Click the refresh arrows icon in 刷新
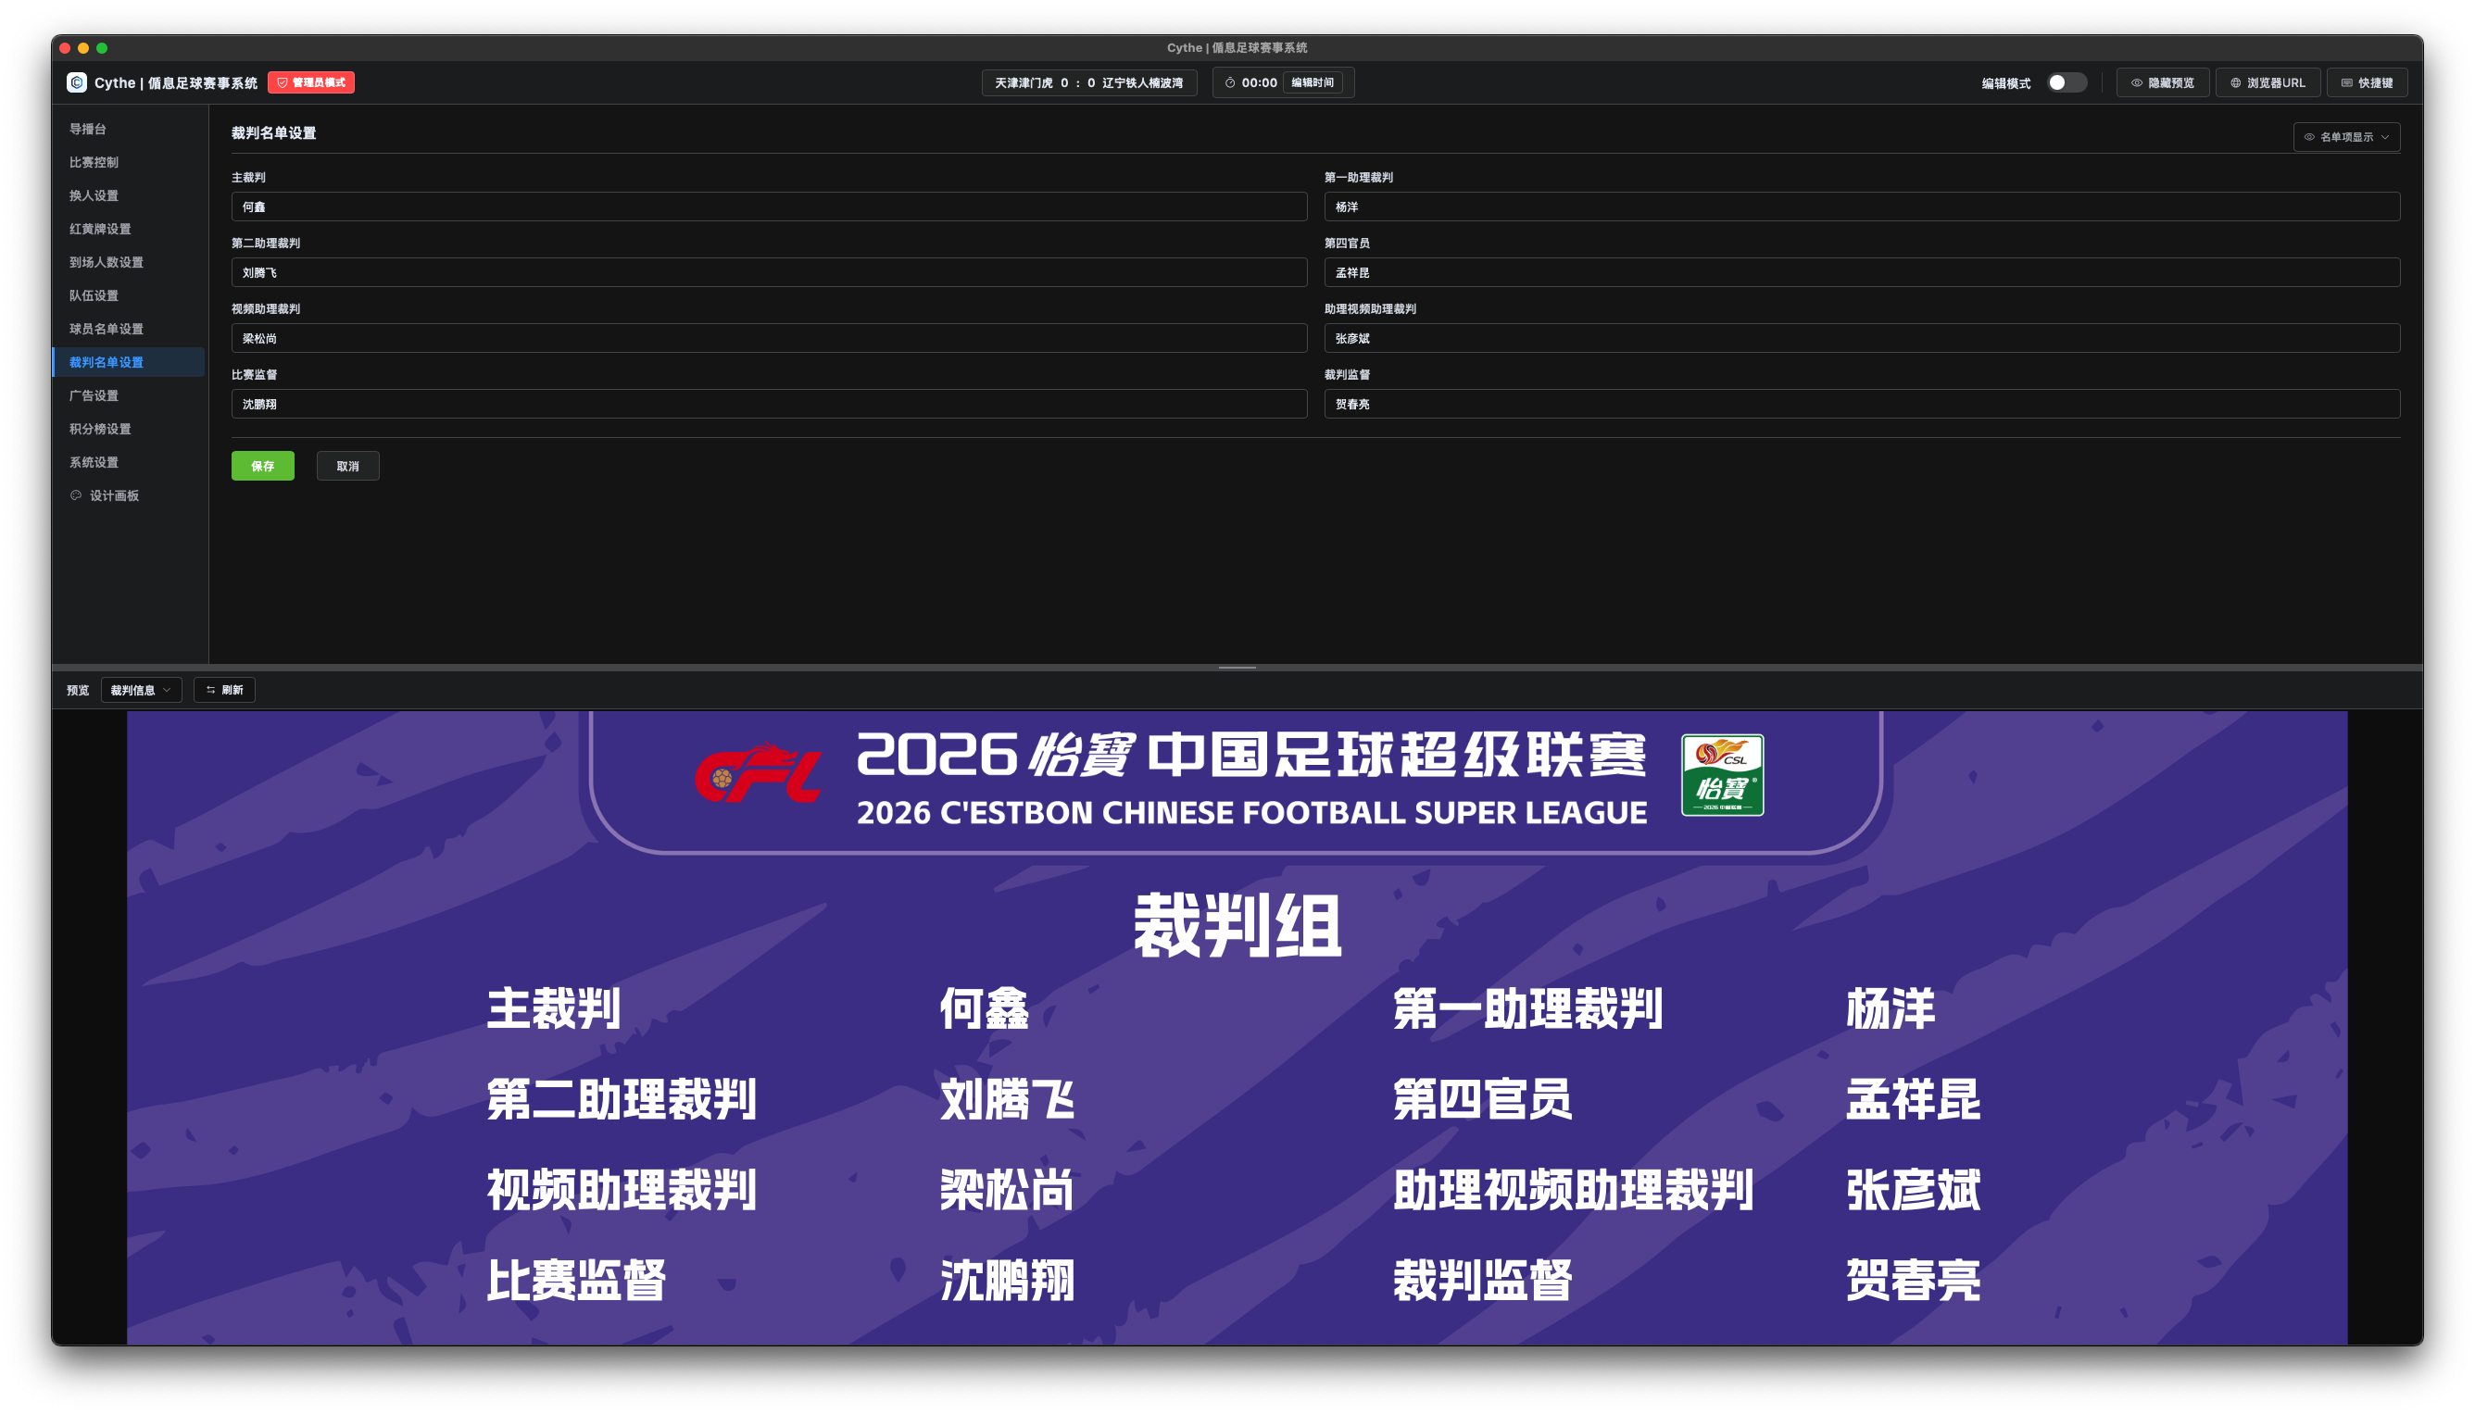The width and height of the screenshot is (2475, 1414). (x=211, y=690)
